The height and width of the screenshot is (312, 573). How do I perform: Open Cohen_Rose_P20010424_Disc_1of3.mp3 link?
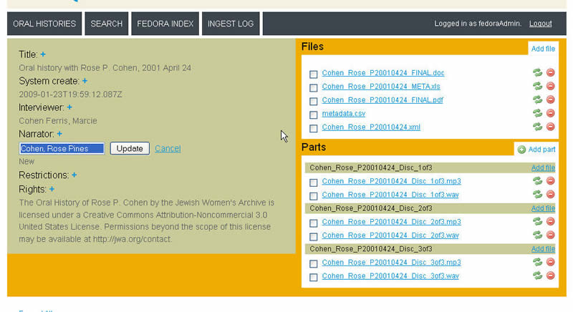[391, 181]
